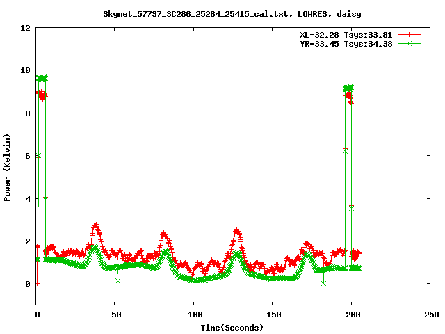Click x-axis tick label 200
The height and width of the screenshot is (334, 445).
click(x=353, y=315)
